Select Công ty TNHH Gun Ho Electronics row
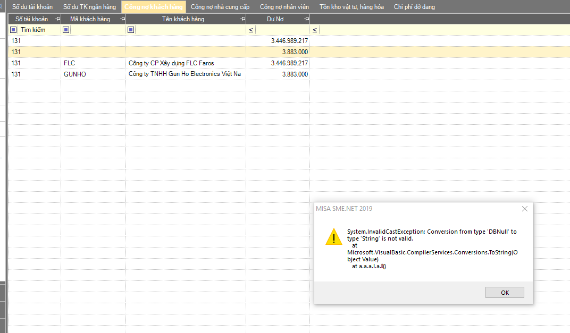This screenshot has height=333, width=570. (x=184, y=74)
